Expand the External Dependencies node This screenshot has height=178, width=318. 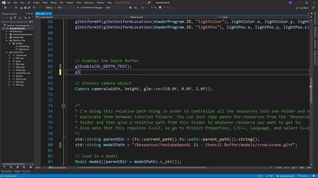(x=6, y=35)
